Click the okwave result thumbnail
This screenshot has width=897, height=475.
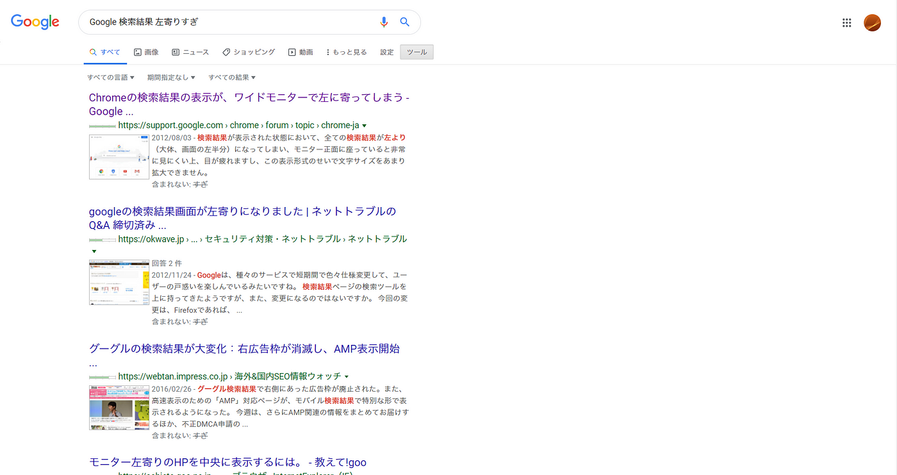click(119, 282)
